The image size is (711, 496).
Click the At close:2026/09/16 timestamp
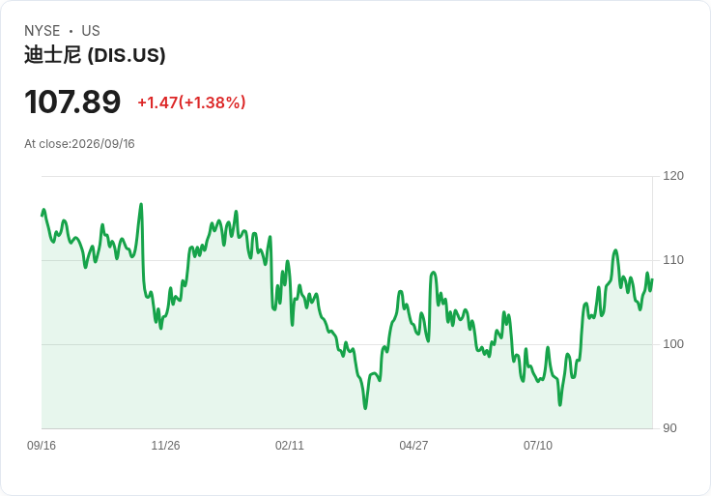(x=79, y=144)
